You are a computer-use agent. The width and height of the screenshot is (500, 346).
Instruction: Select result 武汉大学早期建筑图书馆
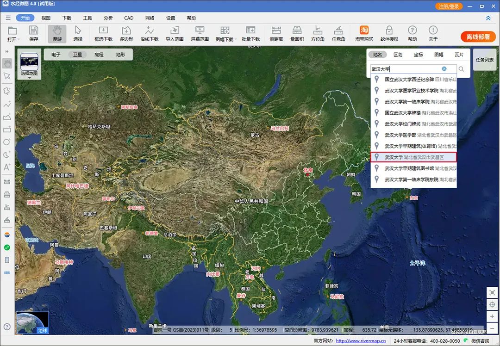point(413,168)
